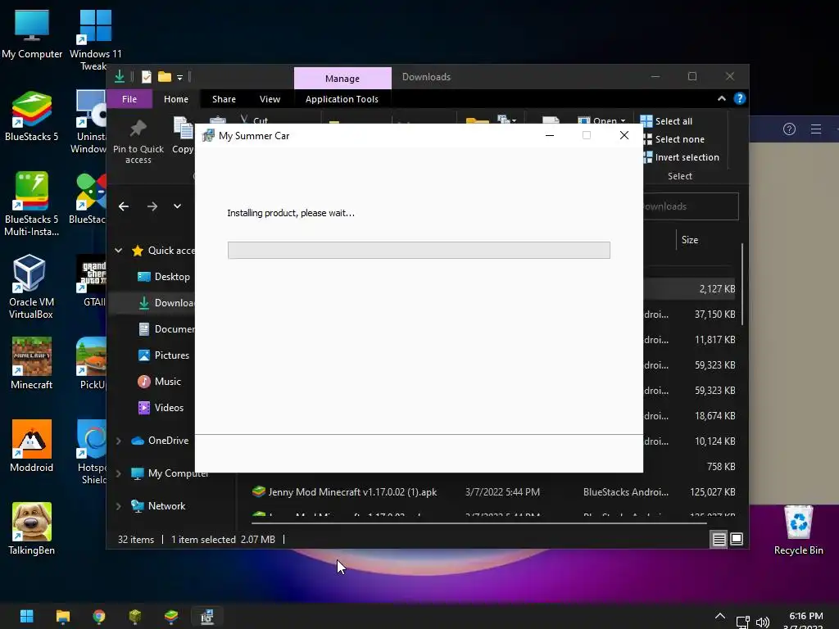
Task: Switch to details view icon in Explorer status bar
Action: pos(719,539)
